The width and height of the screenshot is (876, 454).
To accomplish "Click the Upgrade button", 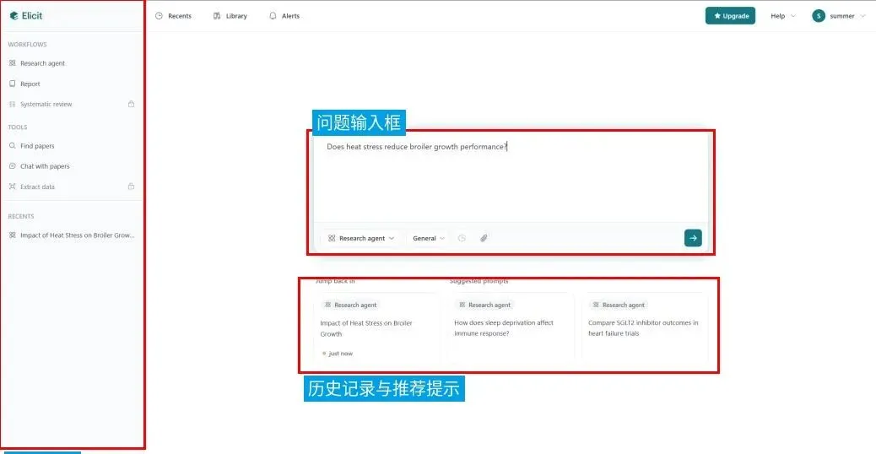I will (x=730, y=16).
